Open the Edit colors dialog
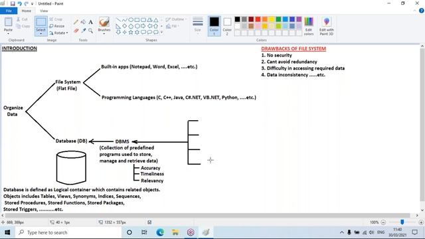This screenshot has height=239, width=425. (309, 26)
